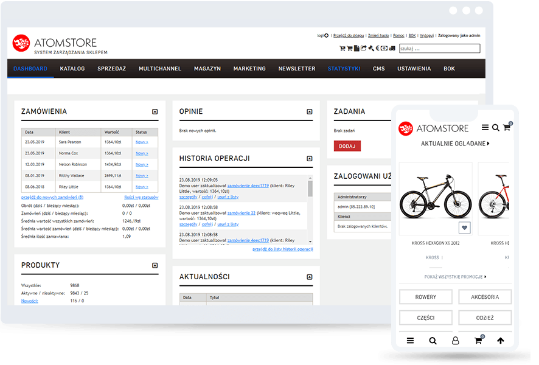Collapse the Produkty panel
Screen dimensions: 539x365
click(155, 266)
